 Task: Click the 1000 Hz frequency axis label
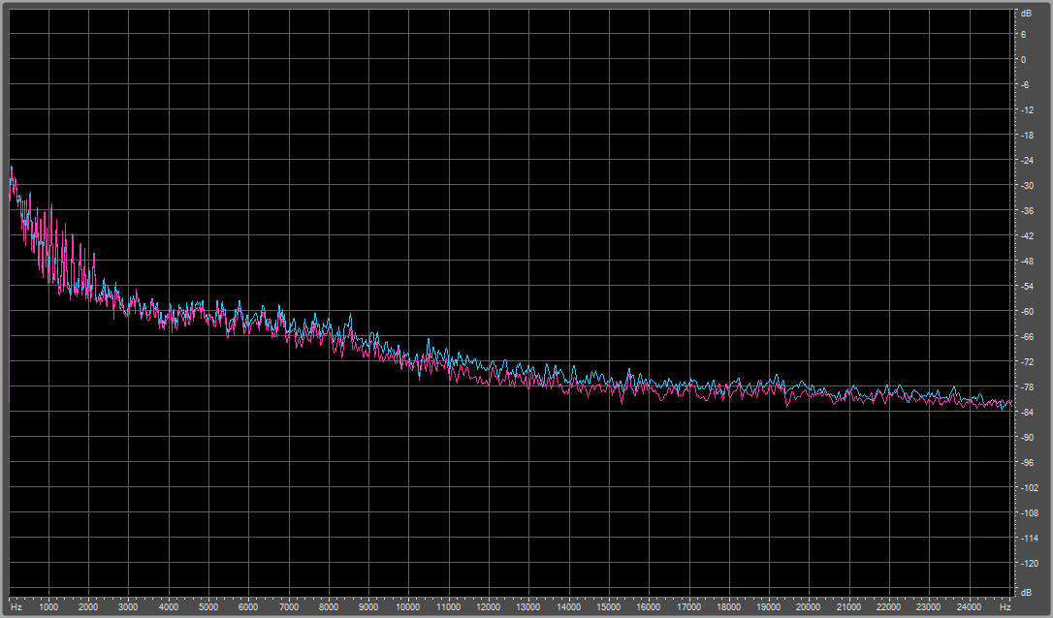pyautogui.click(x=48, y=606)
